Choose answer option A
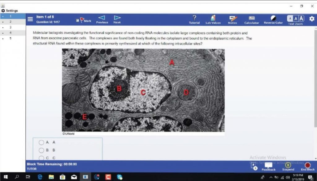317x181 pixels. [x=41, y=142]
